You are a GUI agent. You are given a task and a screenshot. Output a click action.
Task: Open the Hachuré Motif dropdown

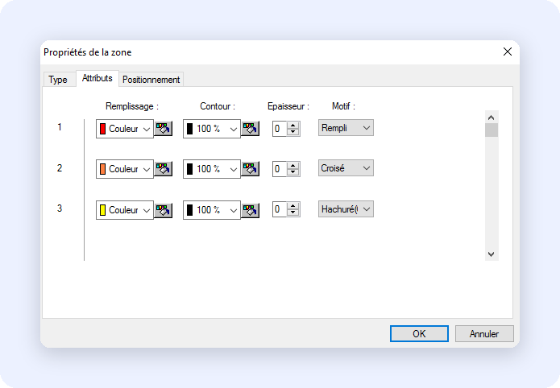click(346, 208)
